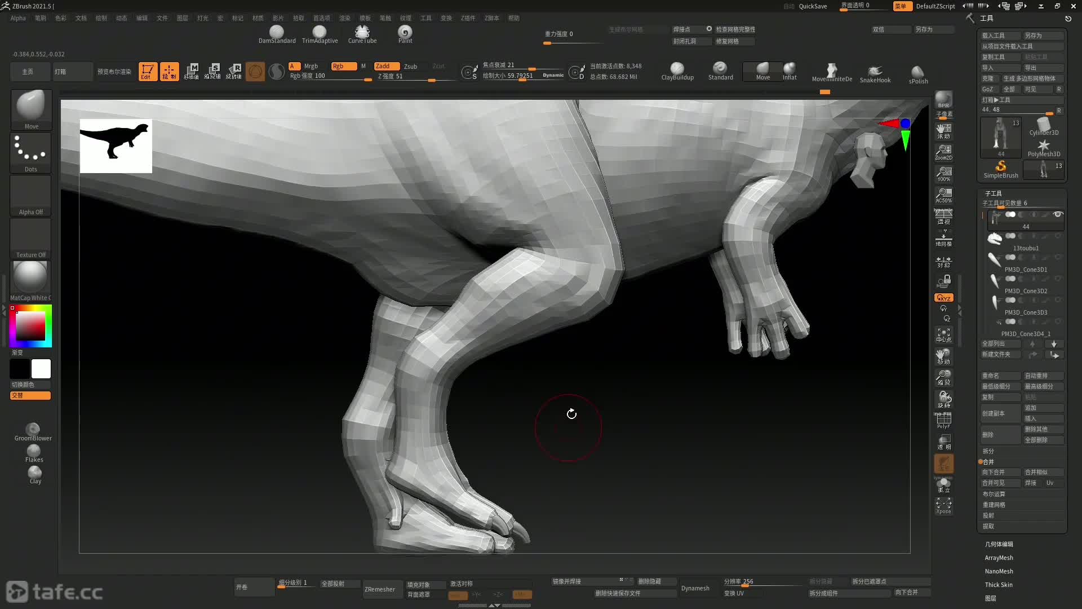Toggle XYZ rotation mode
The width and height of the screenshot is (1082, 609).
(x=943, y=298)
